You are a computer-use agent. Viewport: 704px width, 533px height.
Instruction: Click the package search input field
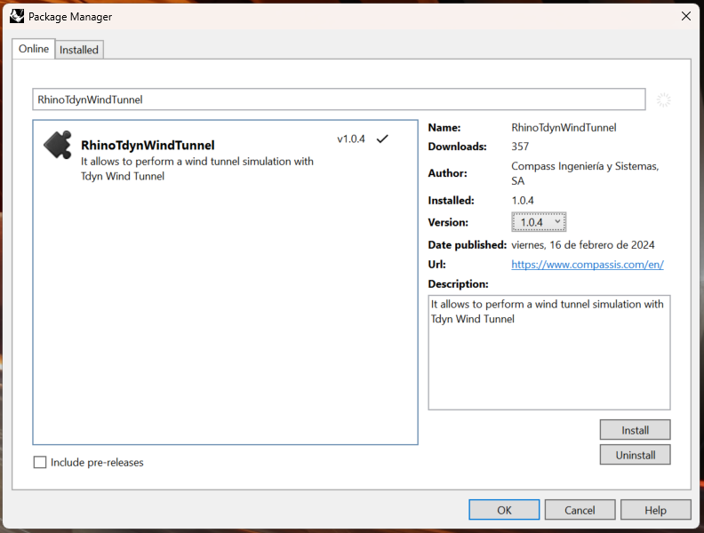point(339,99)
